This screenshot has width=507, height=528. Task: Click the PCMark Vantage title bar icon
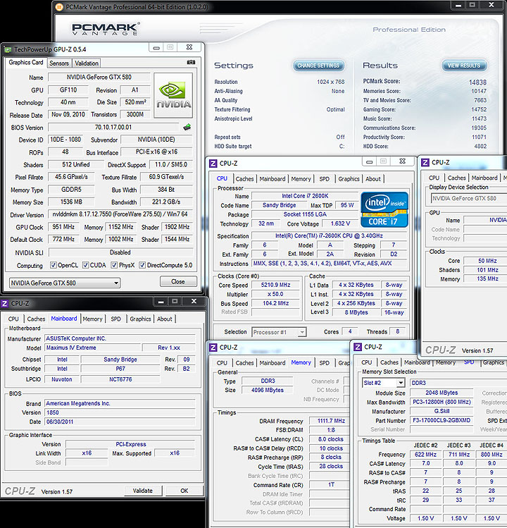[59, 7]
